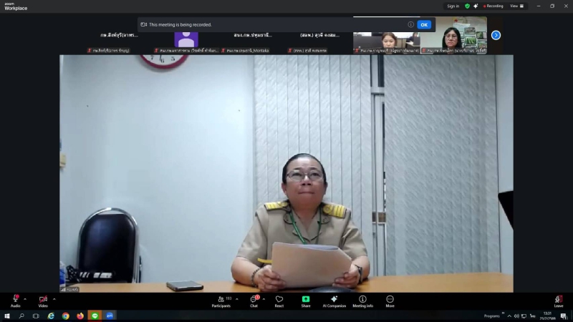This screenshot has height=322, width=573.
Task: Dismiss recording notice with OK button
Action: pyautogui.click(x=424, y=24)
